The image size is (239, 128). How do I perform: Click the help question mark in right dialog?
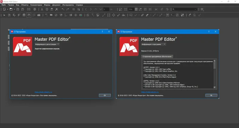(x=209, y=32)
